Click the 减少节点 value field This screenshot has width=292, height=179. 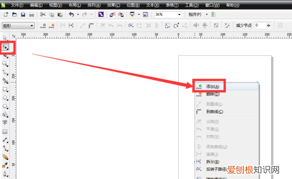pos(260,25)
